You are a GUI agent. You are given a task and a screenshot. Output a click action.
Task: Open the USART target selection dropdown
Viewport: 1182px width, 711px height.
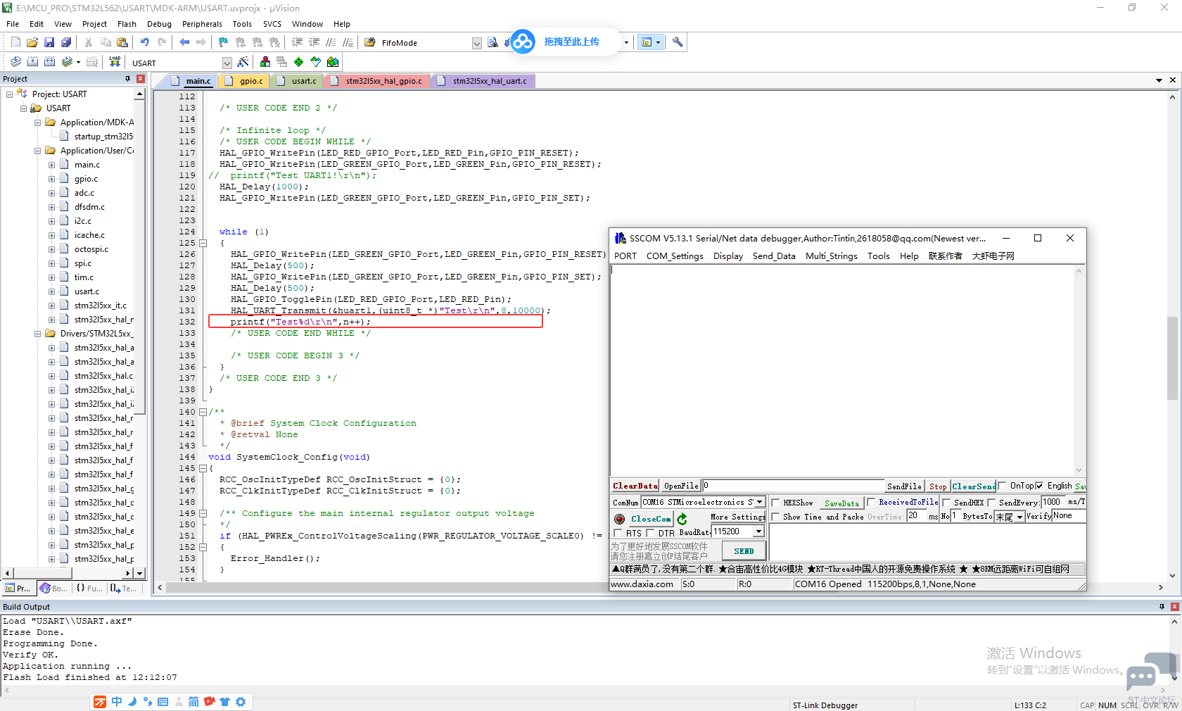(227, 63)
